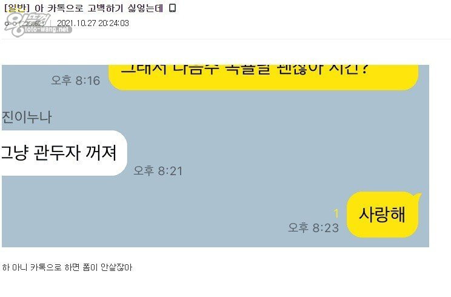The height and width of the screenshot is (297, 451).
Task: Click the 오후 8:23 timestamp
Action: point(313,228)
